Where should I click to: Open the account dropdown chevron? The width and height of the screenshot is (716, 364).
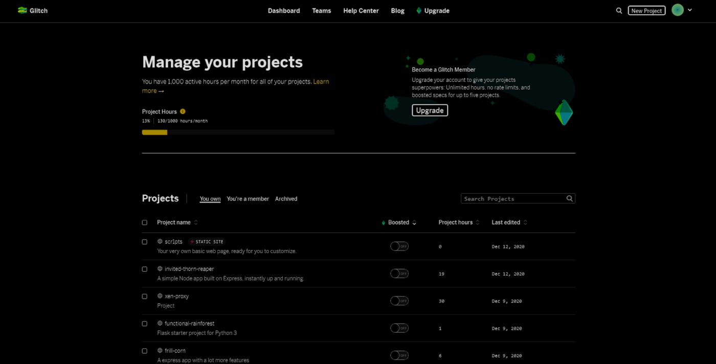pyautogui.click(x=690, y=10)
